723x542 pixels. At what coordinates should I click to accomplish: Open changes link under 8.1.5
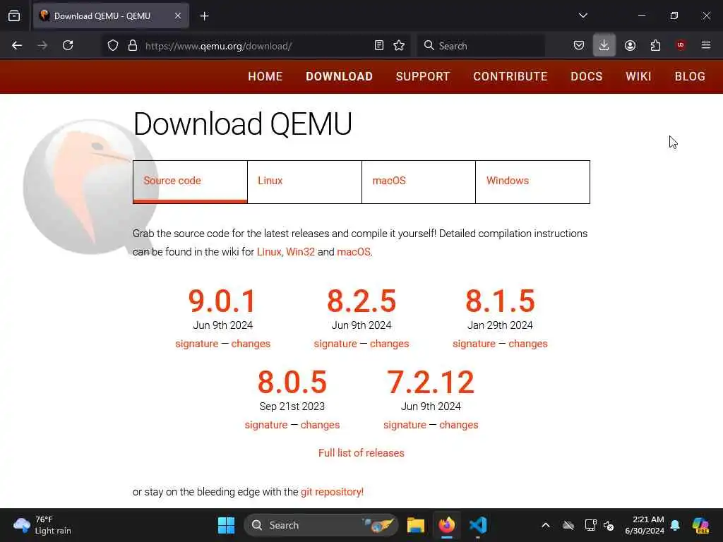coord(528,344)
